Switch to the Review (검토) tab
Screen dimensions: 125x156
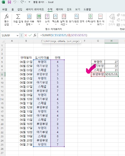pos(69,9)
